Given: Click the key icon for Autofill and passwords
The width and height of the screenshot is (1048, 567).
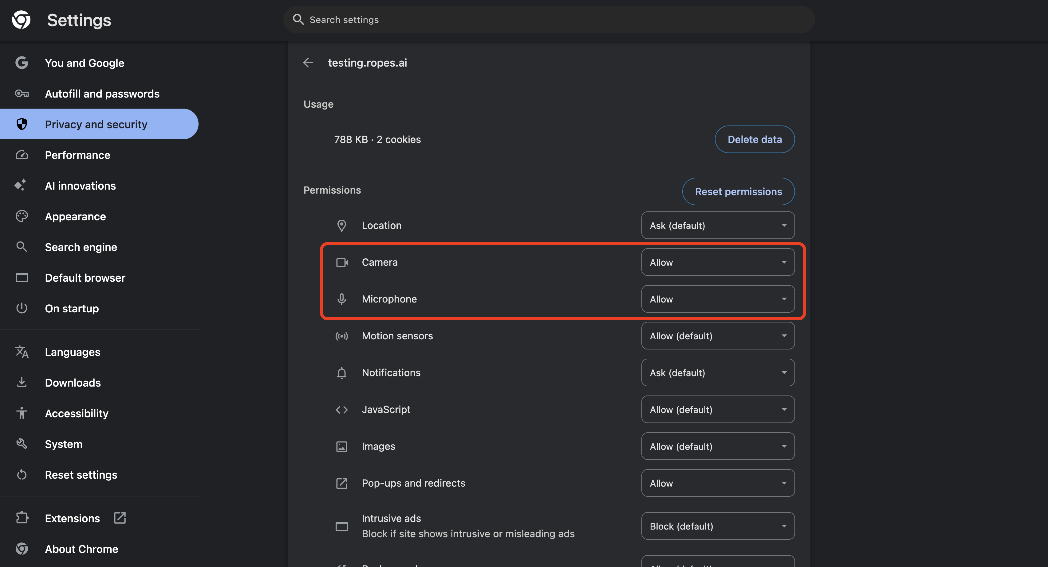Looking at the screenshot, I should [x=22, y=93].
